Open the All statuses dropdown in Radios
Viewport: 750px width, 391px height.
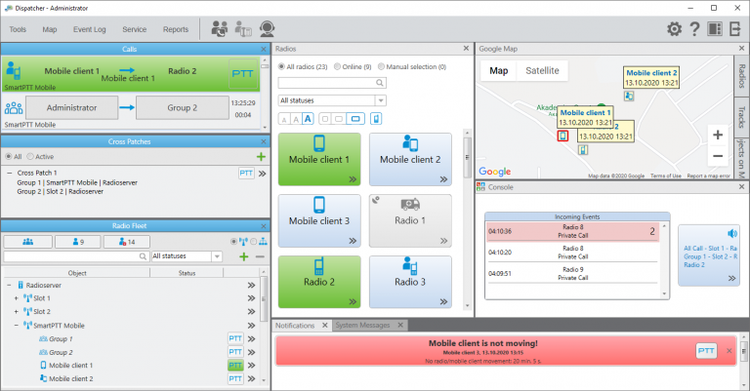tap(332, 100)
